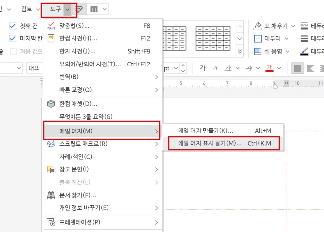Click the 도구 dropdown arrow
This screenshot has width=324, height=232.
[68, 9]
